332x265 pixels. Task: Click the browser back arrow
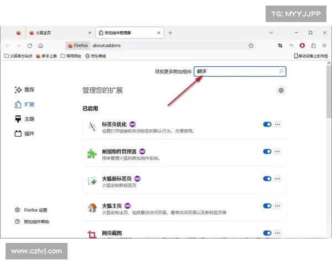pyautogui.click(x=8, y=46)
